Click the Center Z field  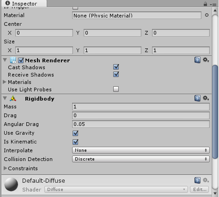coord(181,33)
